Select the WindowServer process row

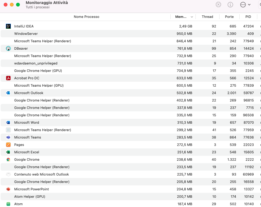[130, 34]
